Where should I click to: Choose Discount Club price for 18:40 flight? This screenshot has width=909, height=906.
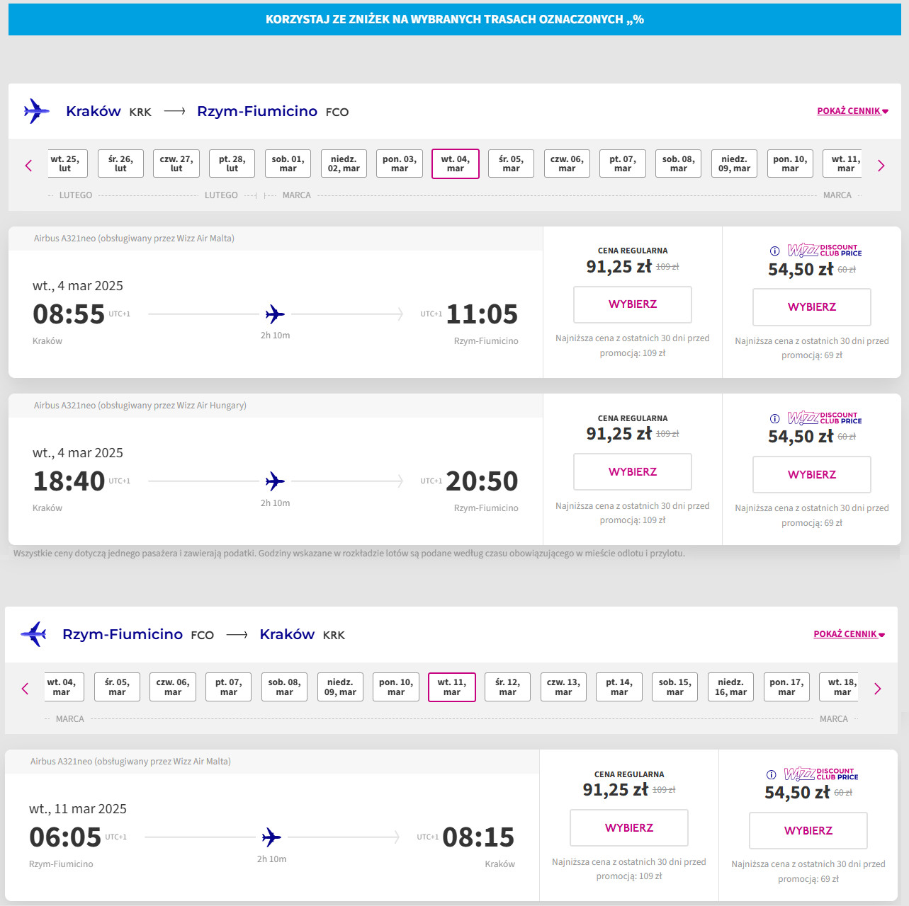pos(811,474)
